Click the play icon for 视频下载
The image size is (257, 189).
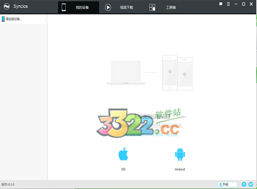click(108, 8)
